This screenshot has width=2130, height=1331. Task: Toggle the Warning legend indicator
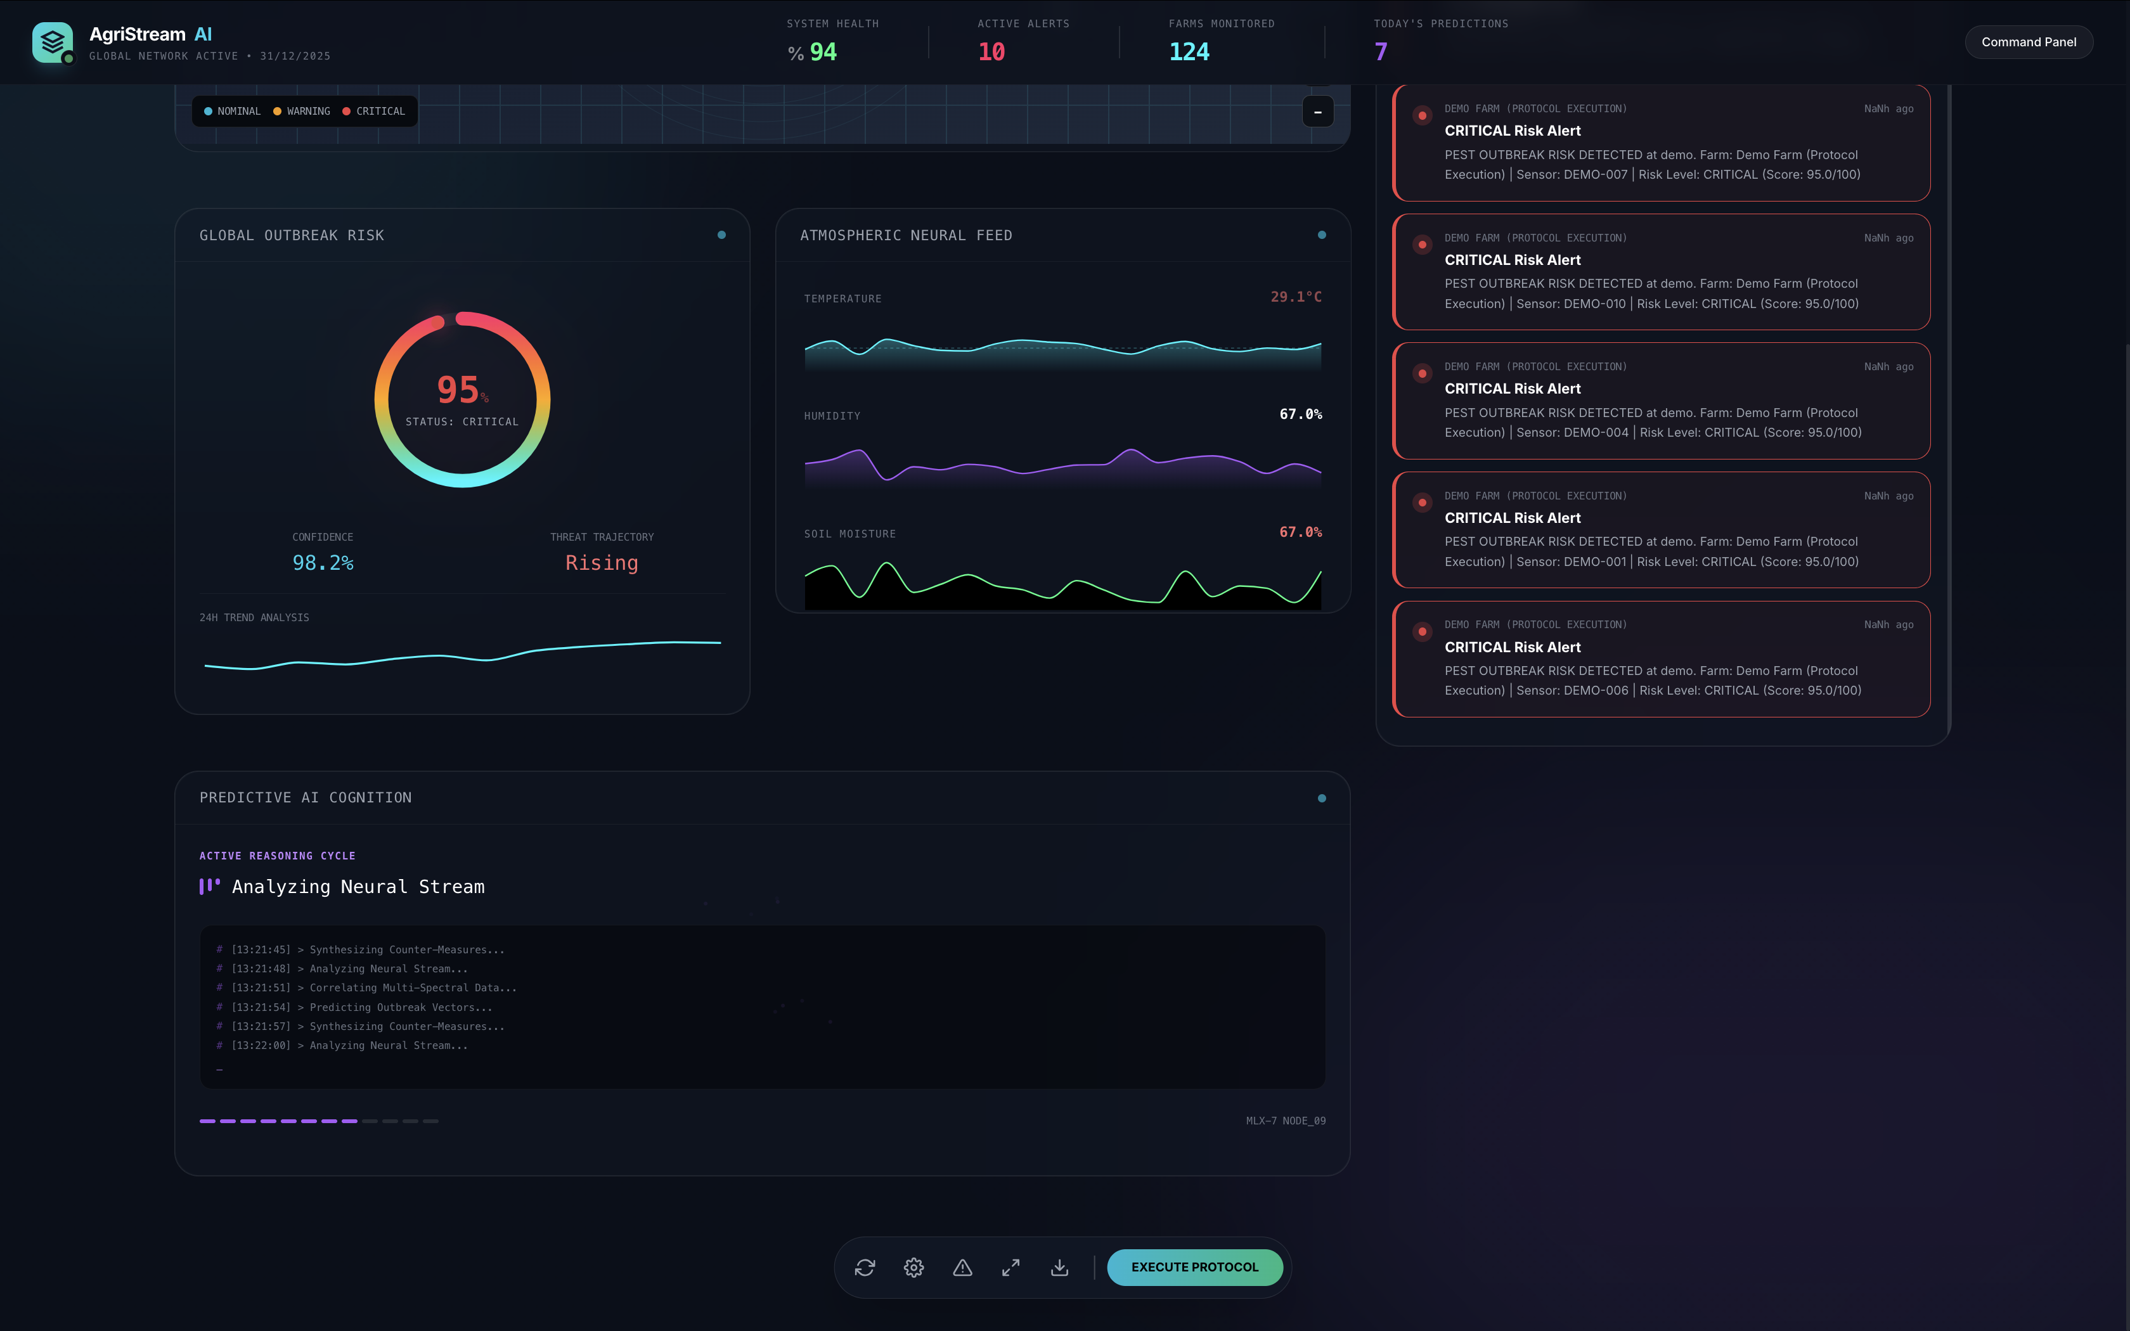(301, 111)
